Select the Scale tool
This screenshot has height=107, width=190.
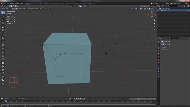(x=3, y=27)
